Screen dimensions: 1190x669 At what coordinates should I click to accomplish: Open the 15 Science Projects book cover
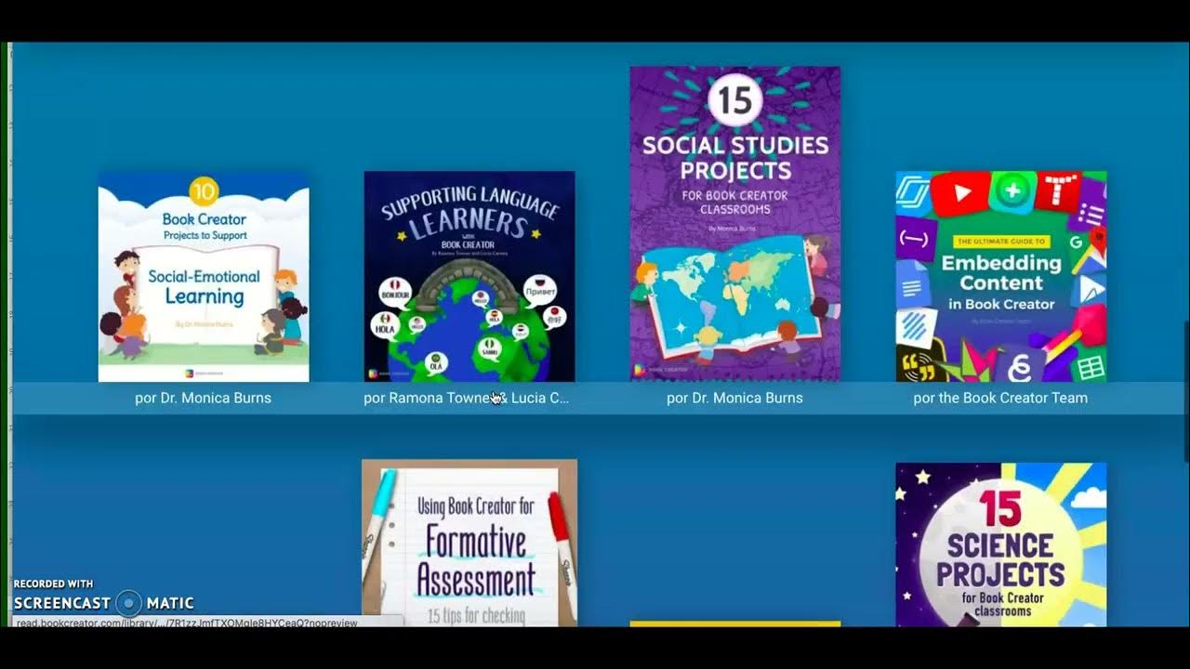[x=1001, y=544]
